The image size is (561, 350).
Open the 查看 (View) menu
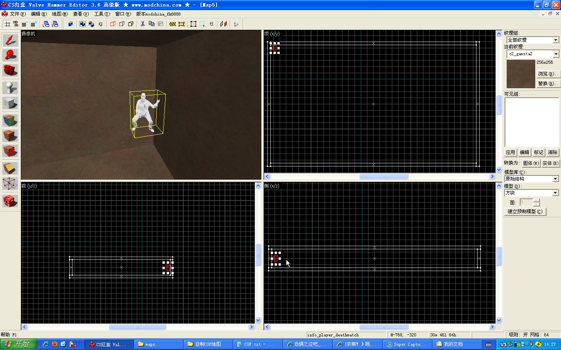pos(81,14)
